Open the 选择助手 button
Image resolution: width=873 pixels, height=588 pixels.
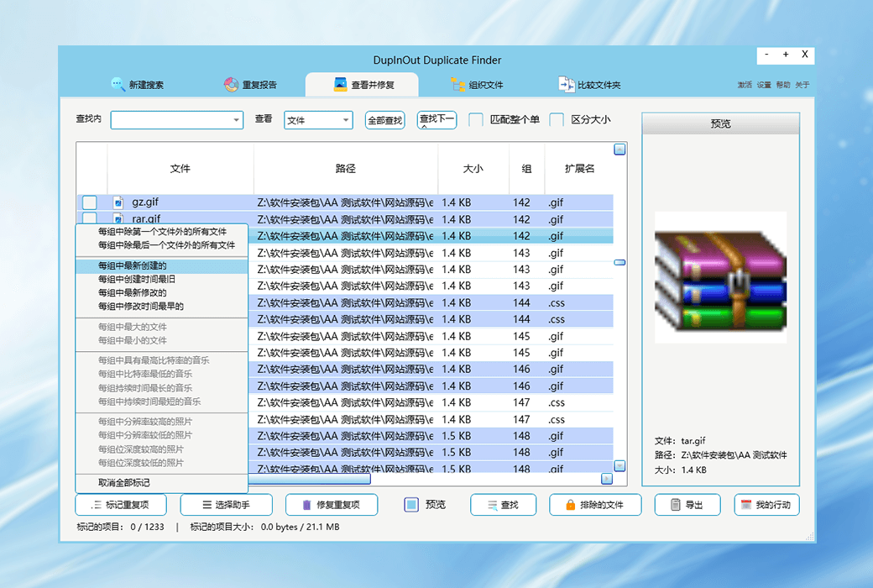[x=227, y=505]
